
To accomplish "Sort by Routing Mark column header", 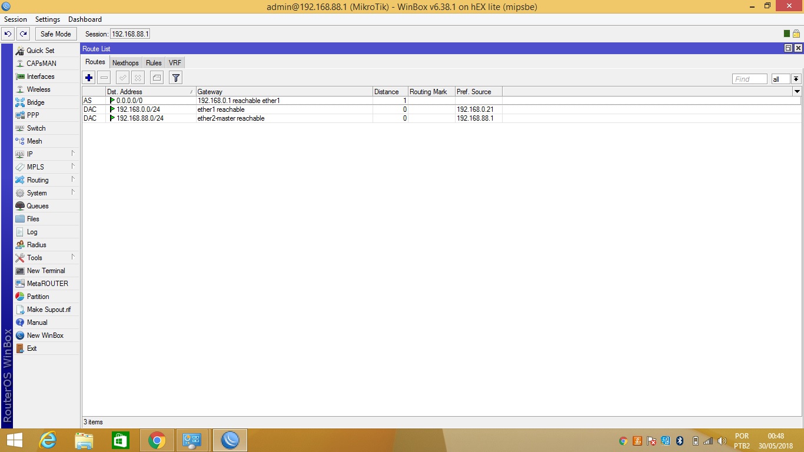I will pyautogui.click(x=431, y=91).
